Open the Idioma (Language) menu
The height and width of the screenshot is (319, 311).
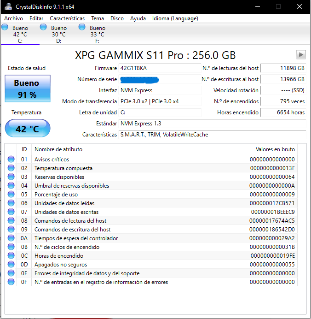175,18
